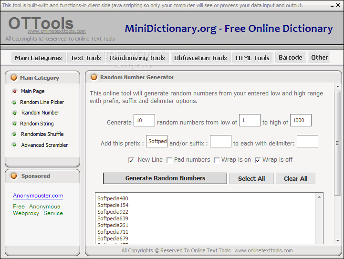The height and width of the screenshot is (259, 344).
Task: Open the Barcode menu
Action: tap(291, 57)
